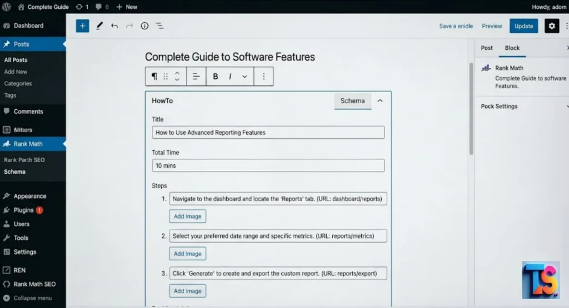Click Collapse menu
The width and height of the screenshot is (569, 308).
(33, 298)
